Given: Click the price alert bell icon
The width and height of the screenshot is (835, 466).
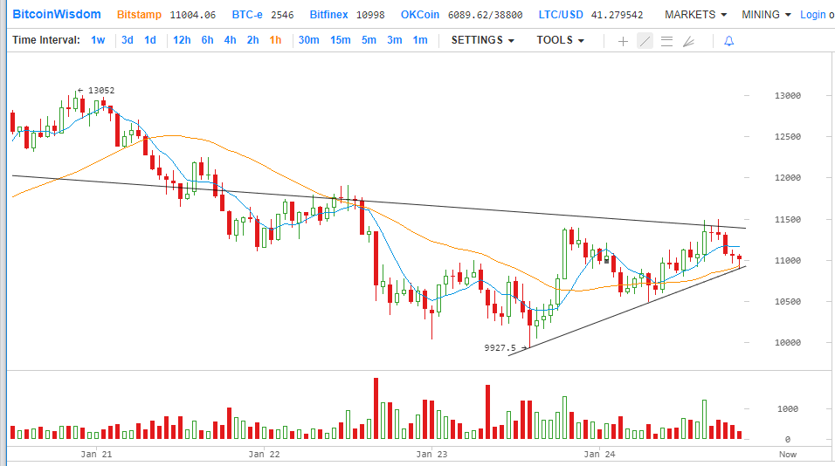Looking at the screenshot, I should pos(728,41).
